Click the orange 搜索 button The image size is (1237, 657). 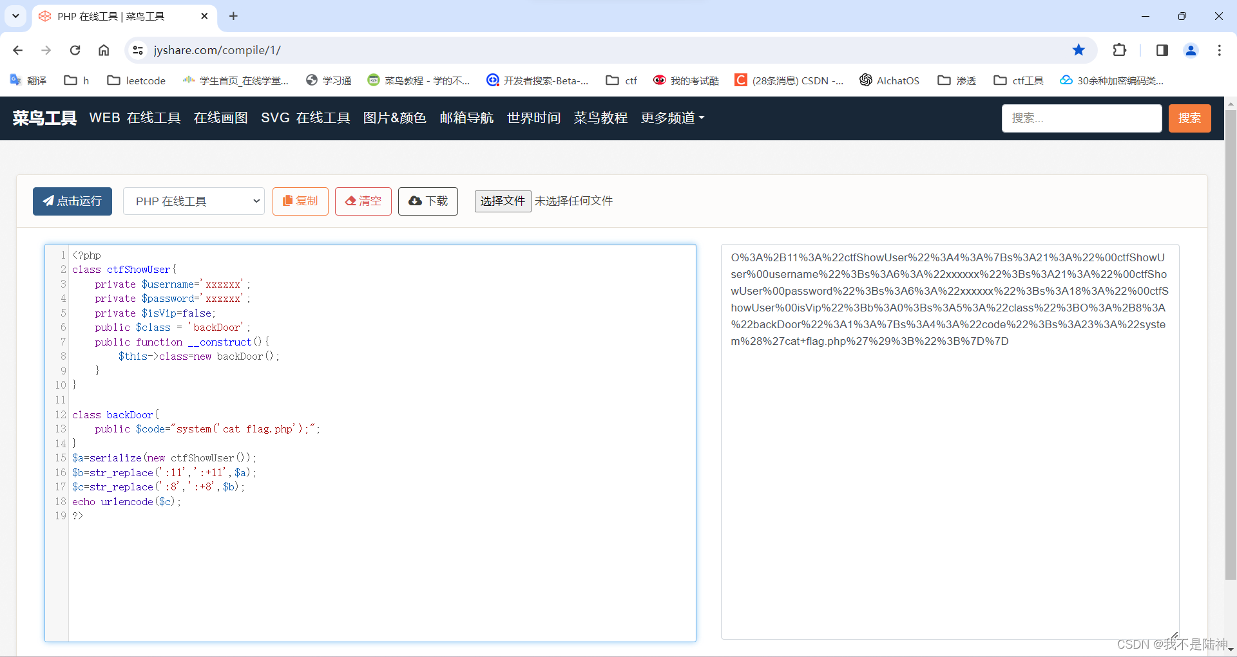(1189, 118)
